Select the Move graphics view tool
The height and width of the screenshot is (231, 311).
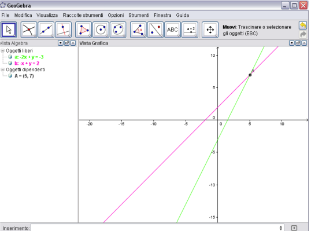click(x=210, y=30)
